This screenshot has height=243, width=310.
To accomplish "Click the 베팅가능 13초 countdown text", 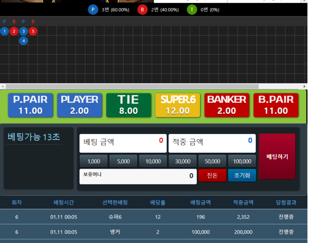I will click(x=34, y=137).
